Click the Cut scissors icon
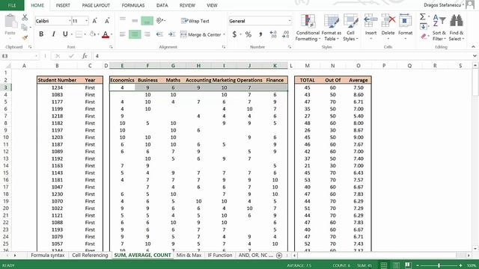This screenshot has height=269, width=479. coord(25,17)
